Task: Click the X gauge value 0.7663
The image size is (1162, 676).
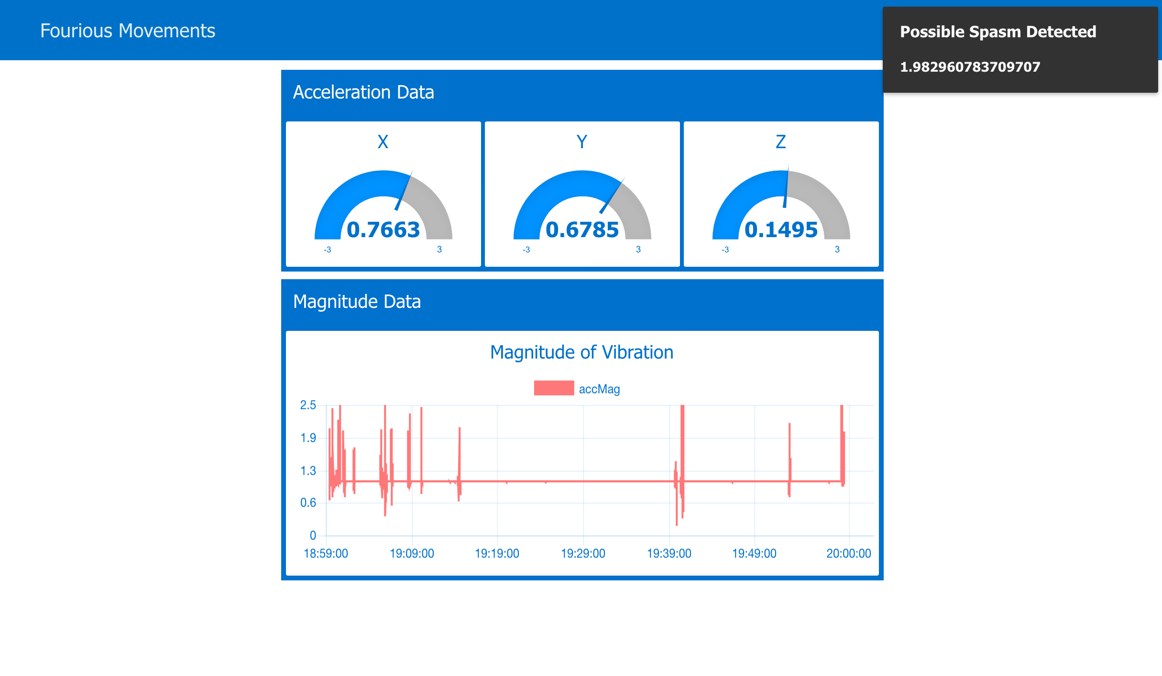Action: point(383,230)
